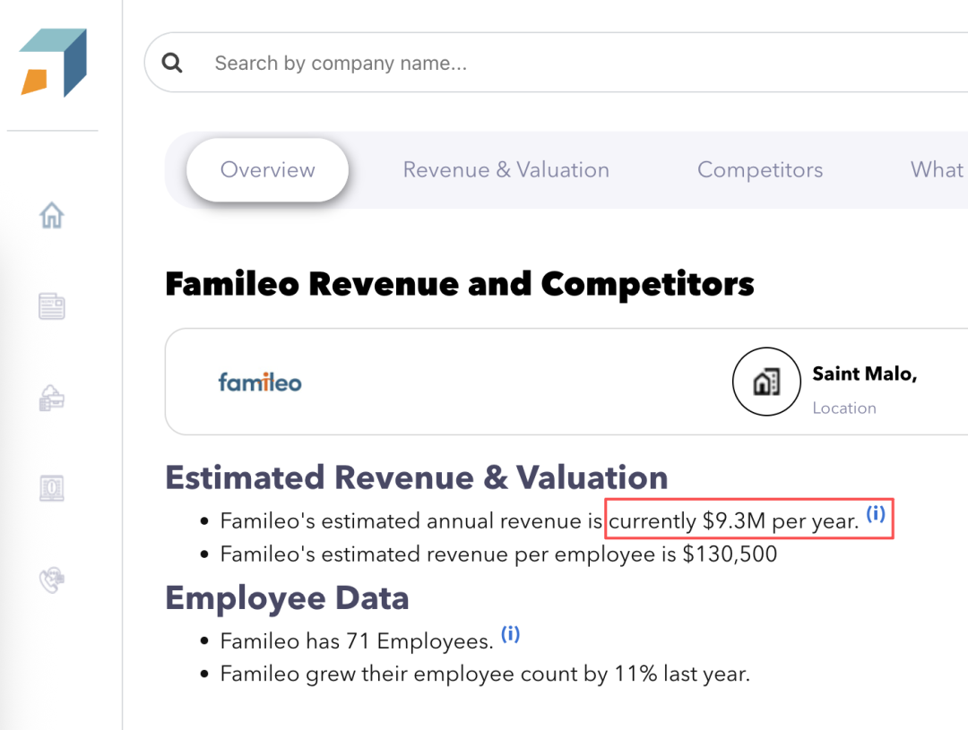968x730 pixels.
Task: Open the partially visible What tab
Action: click(x=937, y=170)
